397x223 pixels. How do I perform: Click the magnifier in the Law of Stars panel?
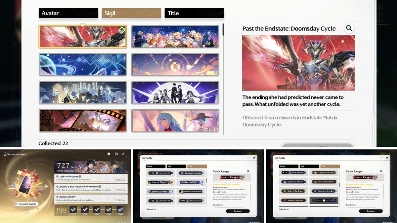coord(248,171)
